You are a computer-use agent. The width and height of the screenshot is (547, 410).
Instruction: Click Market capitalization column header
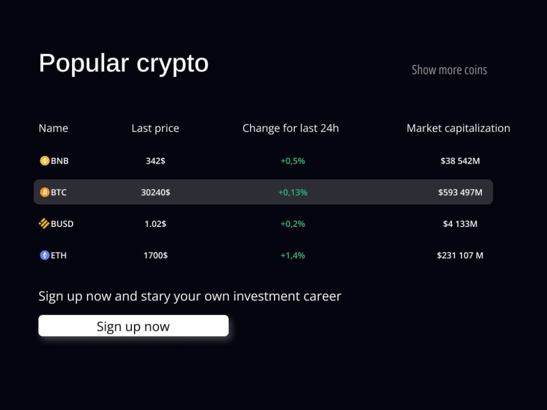458,128
